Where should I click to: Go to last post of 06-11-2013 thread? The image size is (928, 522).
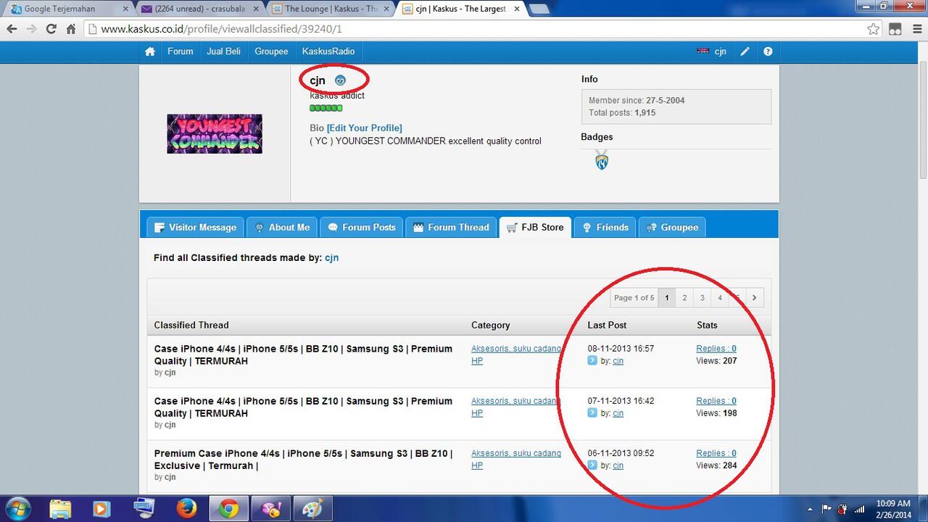(592, 465)
